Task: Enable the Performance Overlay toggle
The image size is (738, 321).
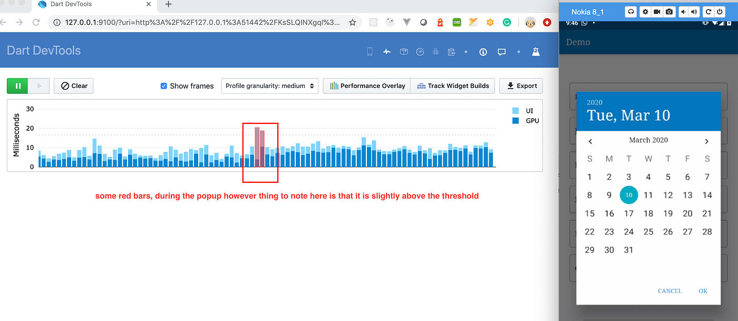Action: (366, 85)
